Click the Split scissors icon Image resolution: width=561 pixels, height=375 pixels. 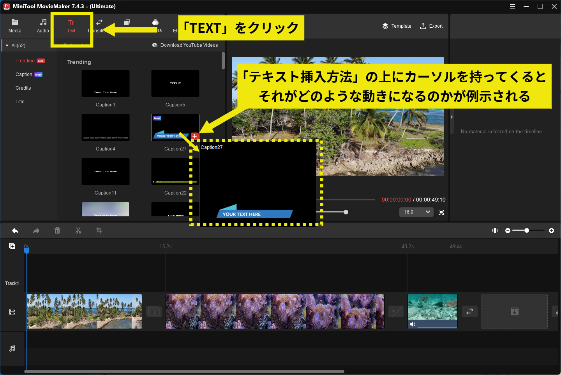pyautogui.click(x=78, y=231)
